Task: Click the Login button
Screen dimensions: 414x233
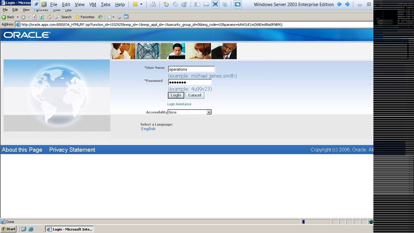Action: [176, 95]
